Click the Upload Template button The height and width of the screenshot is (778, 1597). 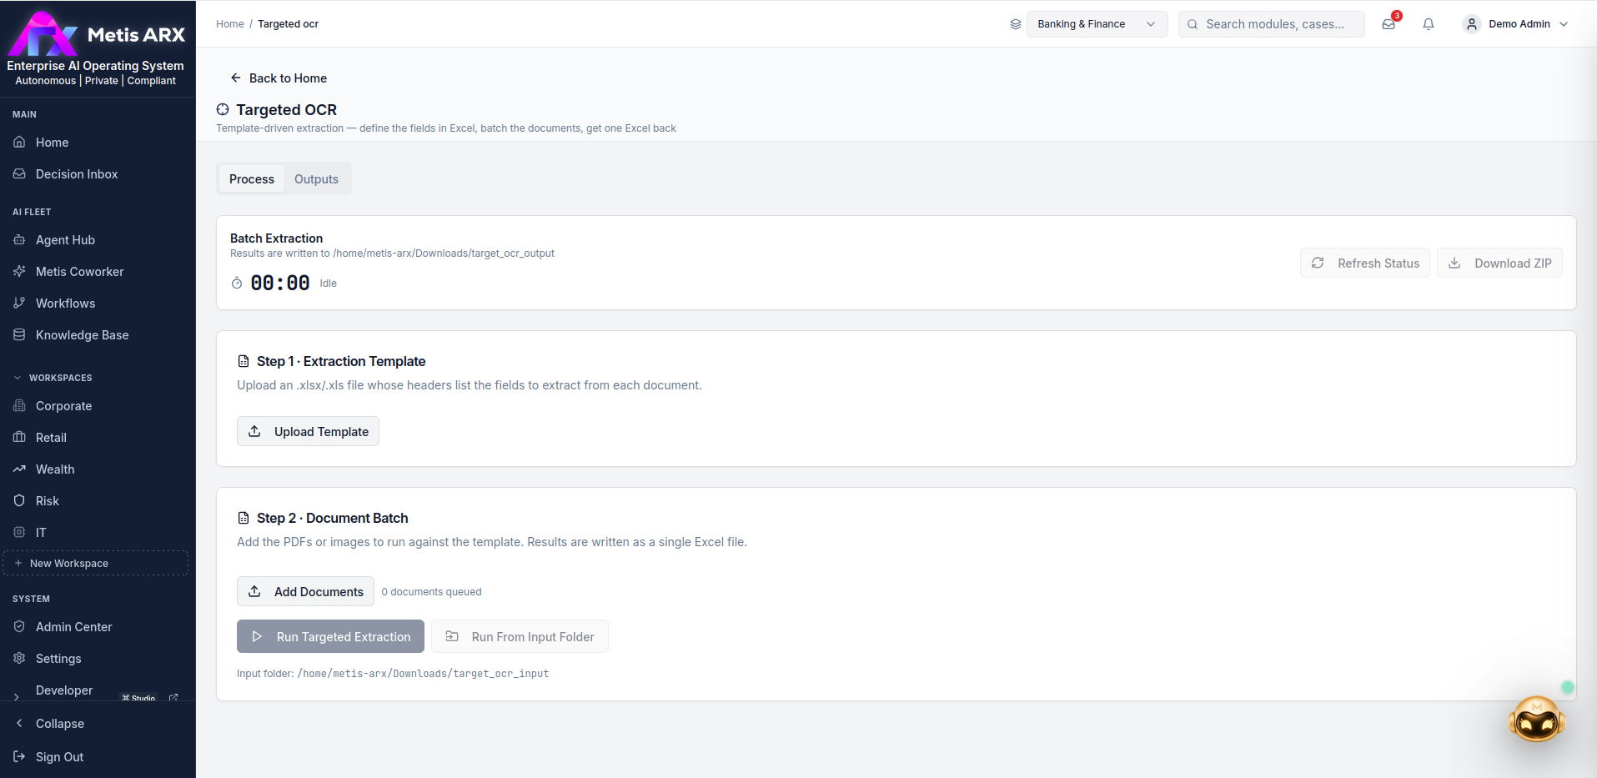tap(308, 431)
